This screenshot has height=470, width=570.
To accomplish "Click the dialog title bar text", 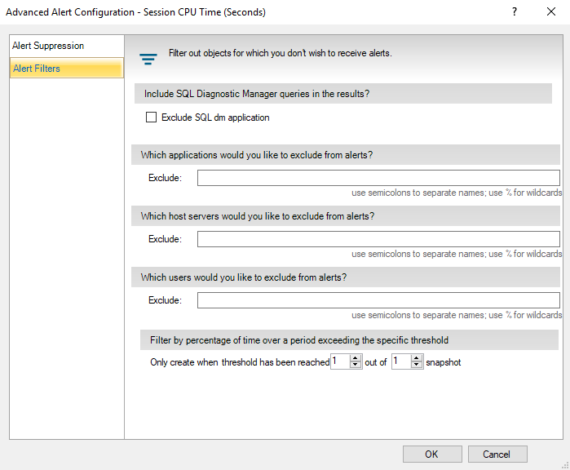I will [135, 12].
